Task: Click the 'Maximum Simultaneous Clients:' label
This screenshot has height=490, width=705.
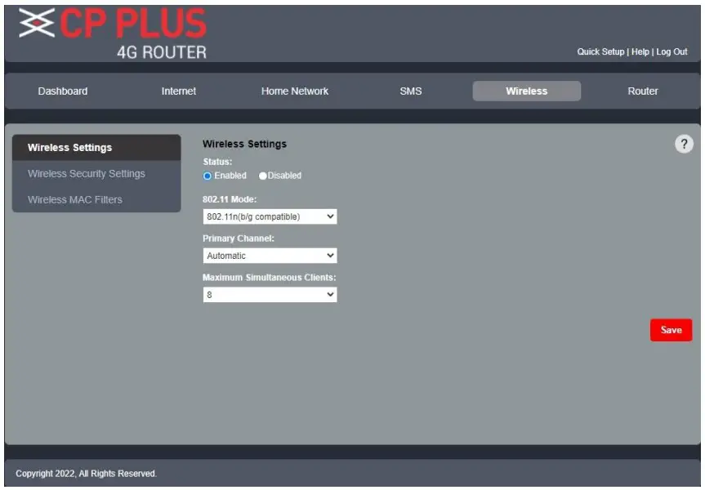Action: pyautogui.click(x=270, y=278)
